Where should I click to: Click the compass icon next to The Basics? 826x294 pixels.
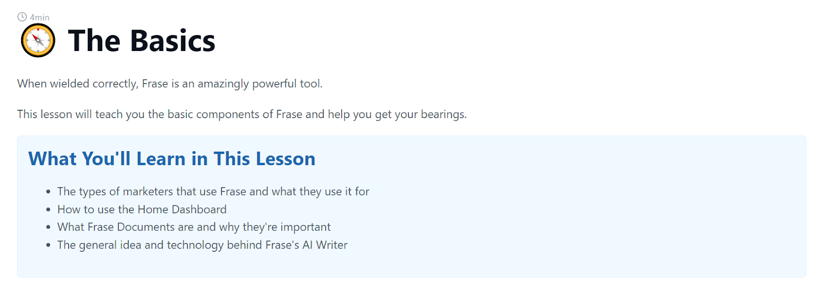(38, 41)
